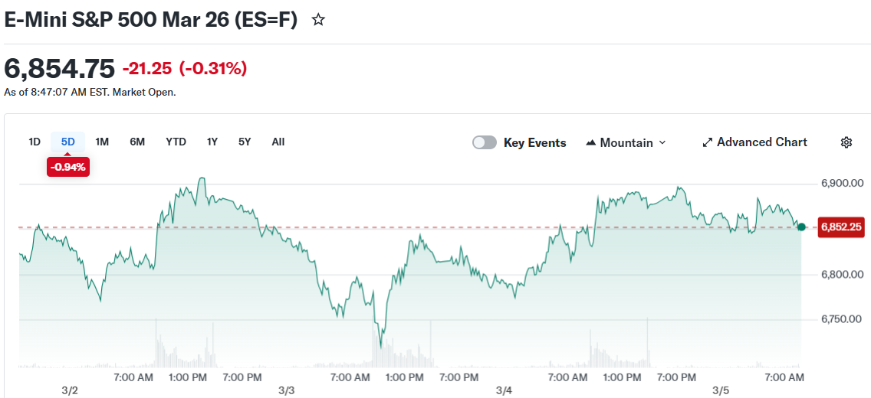Image resolution: width=871 pixels, height=398 pixels.
Task: Click the green last-price dot on chart
Action: (x=801, y=227)
